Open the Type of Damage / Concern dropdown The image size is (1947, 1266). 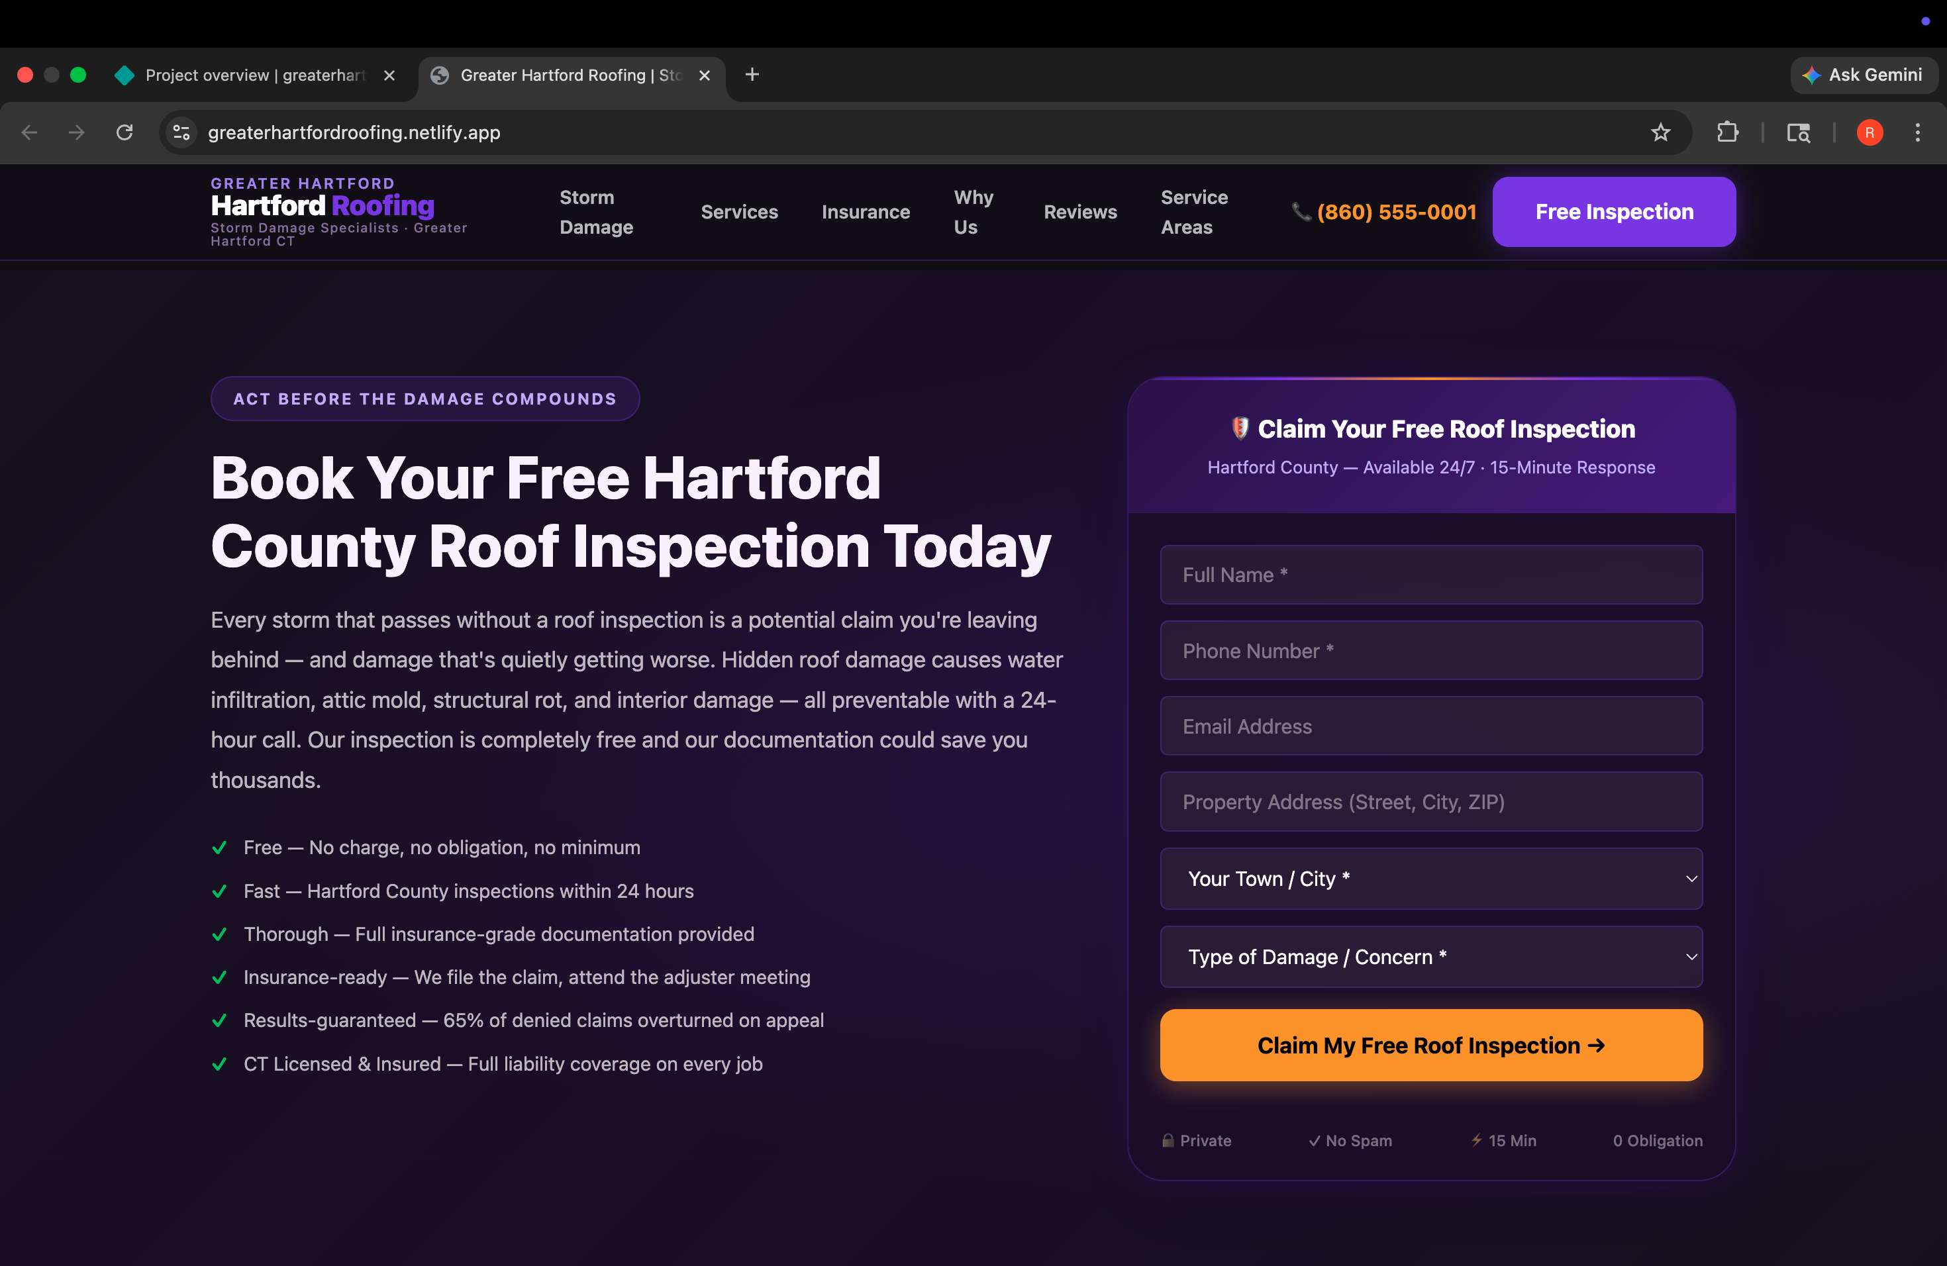1431,957
